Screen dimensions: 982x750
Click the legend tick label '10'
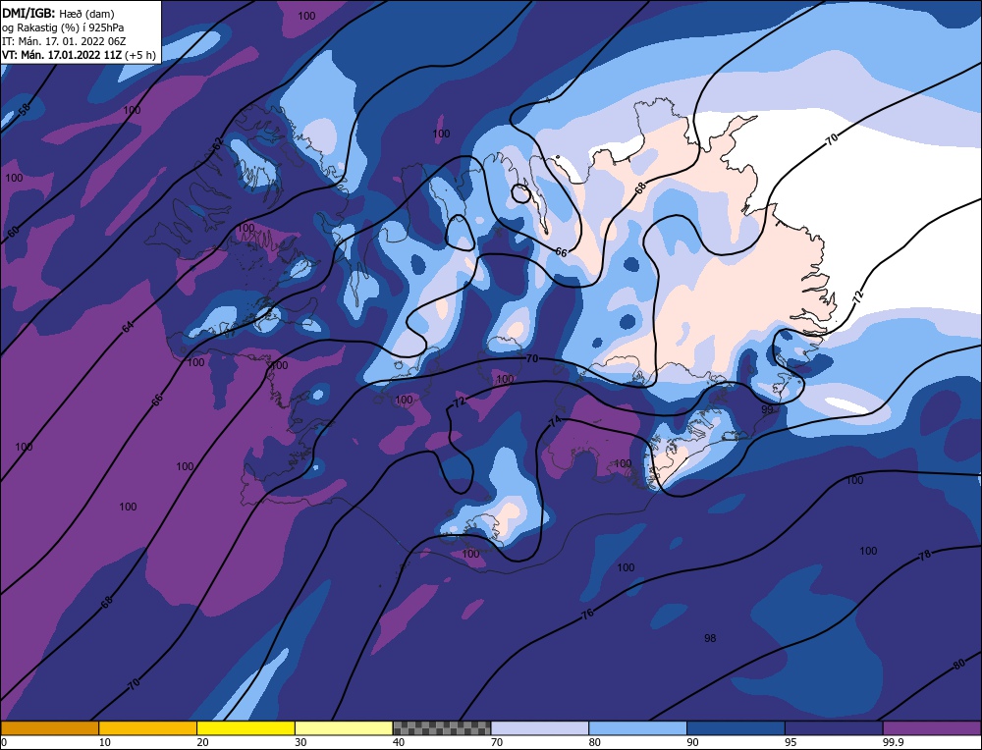(104, 742)
